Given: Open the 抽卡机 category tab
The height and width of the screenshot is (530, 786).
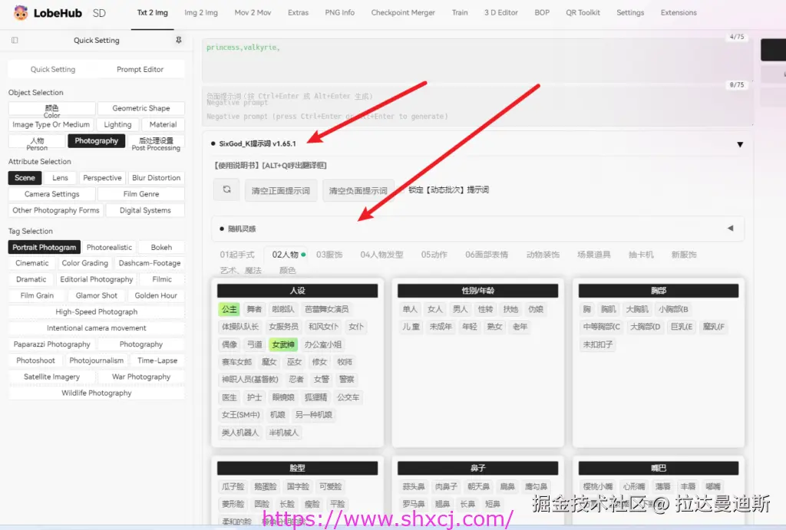Looking at the screenshot, I should tap(641, 255).
